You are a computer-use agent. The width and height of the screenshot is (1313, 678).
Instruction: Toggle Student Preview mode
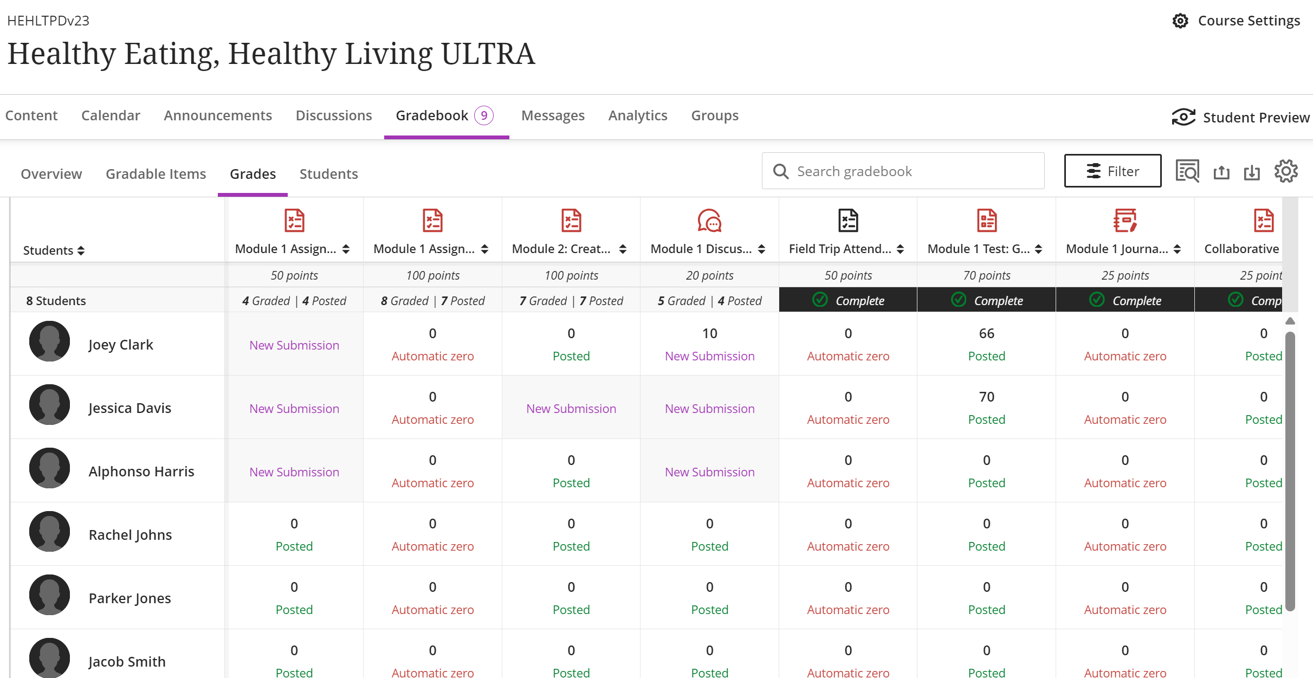(1240, 117)
